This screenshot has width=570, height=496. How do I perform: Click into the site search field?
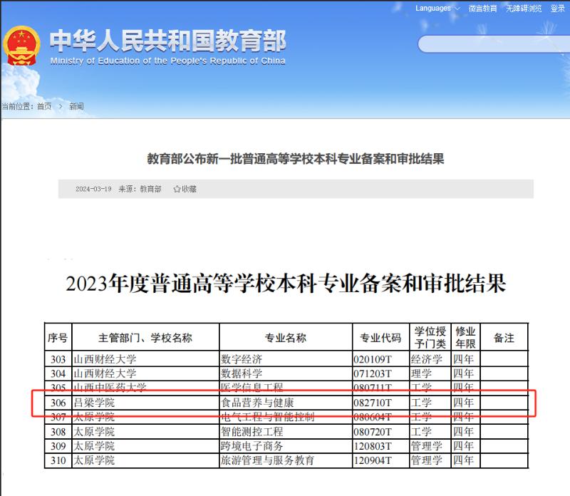[492, 43]
